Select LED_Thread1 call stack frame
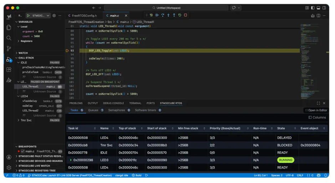 pyautogui.click(x=40, y=86)
